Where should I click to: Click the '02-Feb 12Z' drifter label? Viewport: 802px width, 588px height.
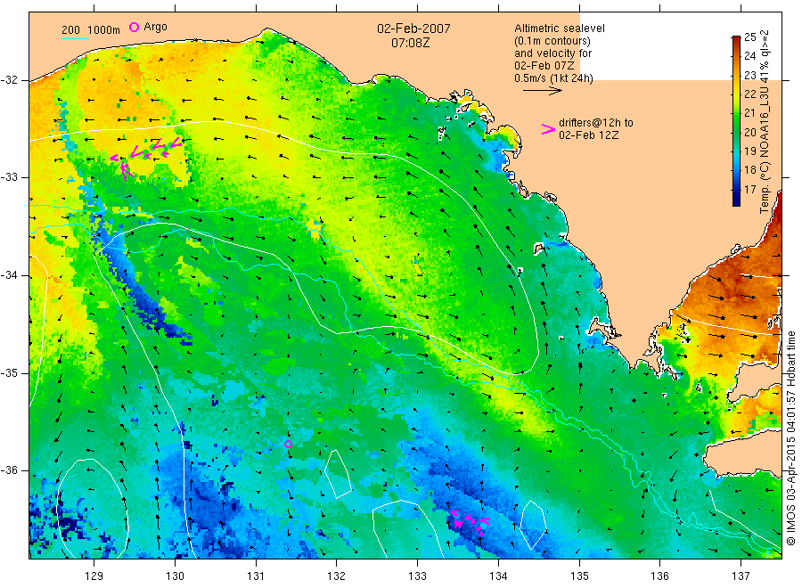(x=588, y=135)
